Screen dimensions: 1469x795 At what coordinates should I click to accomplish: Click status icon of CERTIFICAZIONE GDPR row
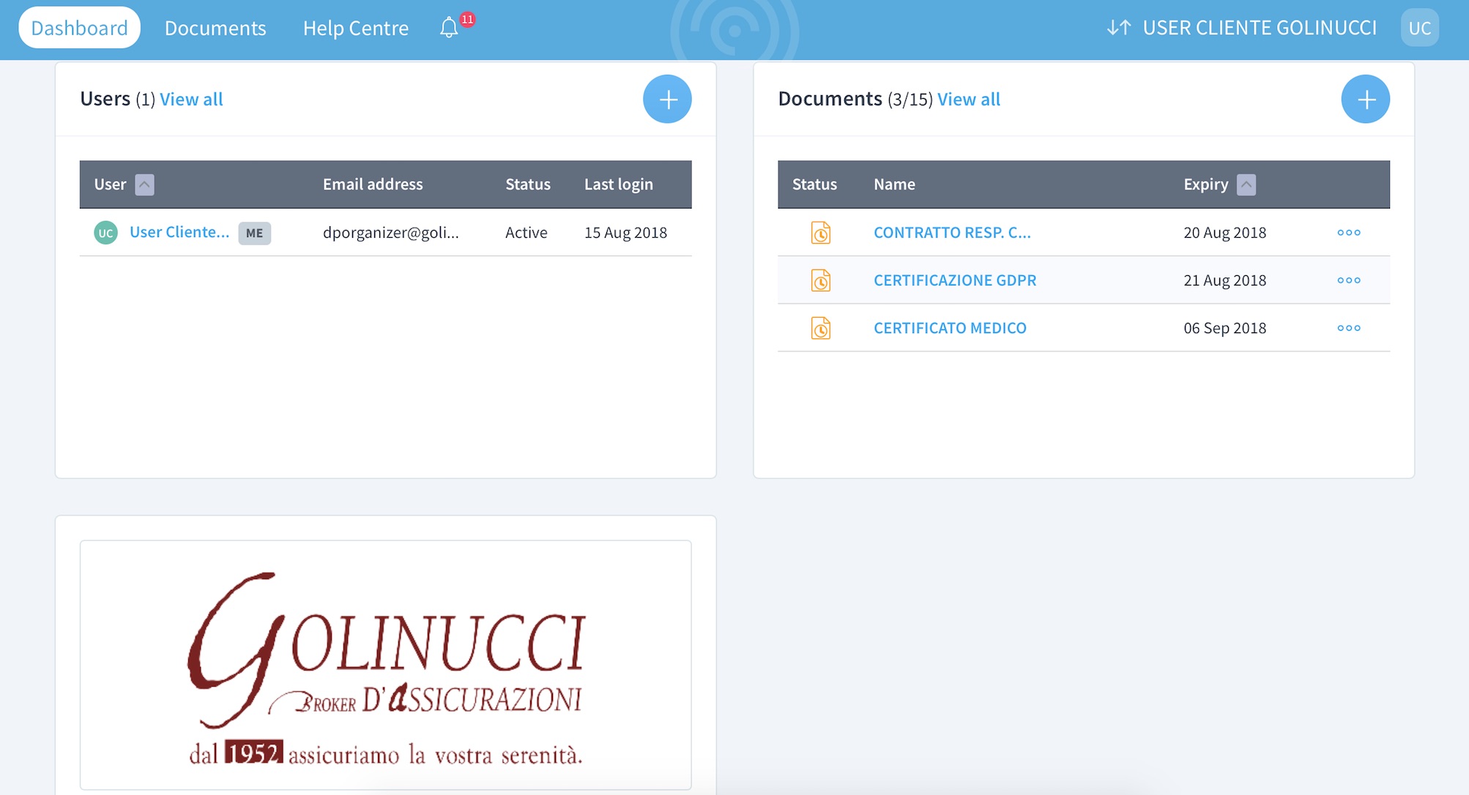820,280
